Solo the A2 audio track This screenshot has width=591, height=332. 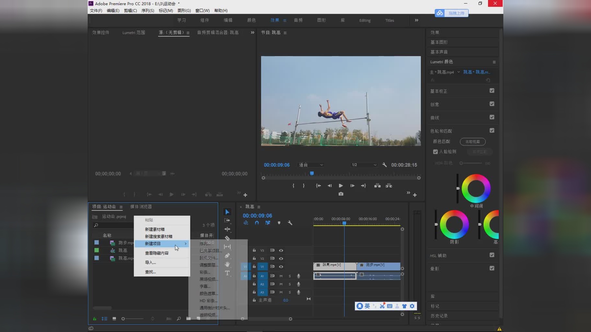[x=290, y=284]
